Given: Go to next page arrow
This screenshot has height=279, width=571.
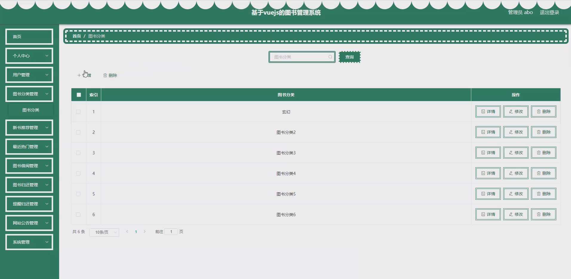Looking at the screenshot, I should coord(145,232).
